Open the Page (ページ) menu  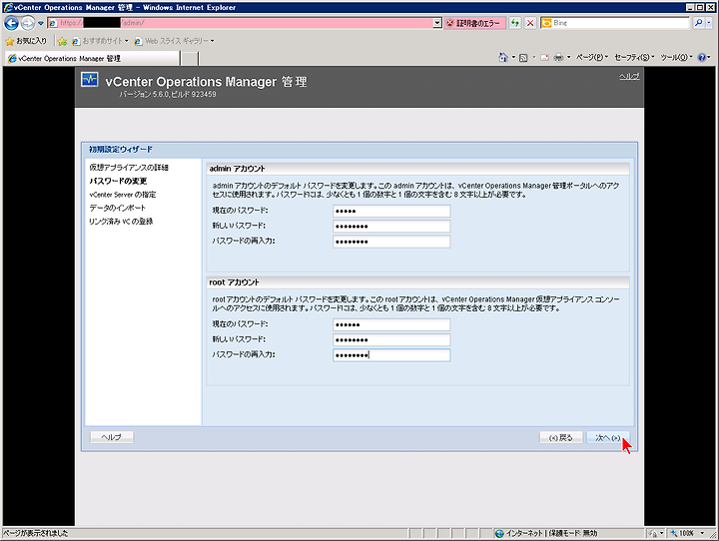coord(592,57)
